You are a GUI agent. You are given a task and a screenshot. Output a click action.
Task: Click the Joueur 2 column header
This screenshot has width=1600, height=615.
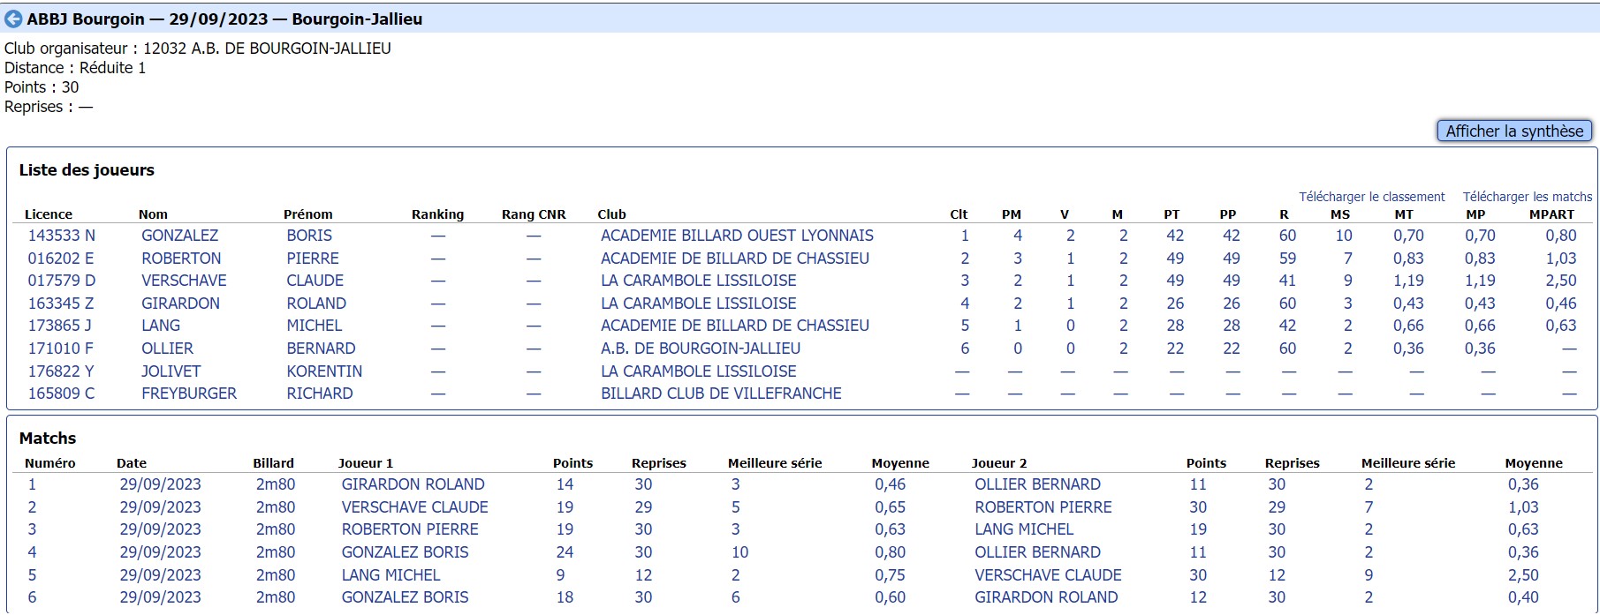pyautogui.click(x=999, y=463)
